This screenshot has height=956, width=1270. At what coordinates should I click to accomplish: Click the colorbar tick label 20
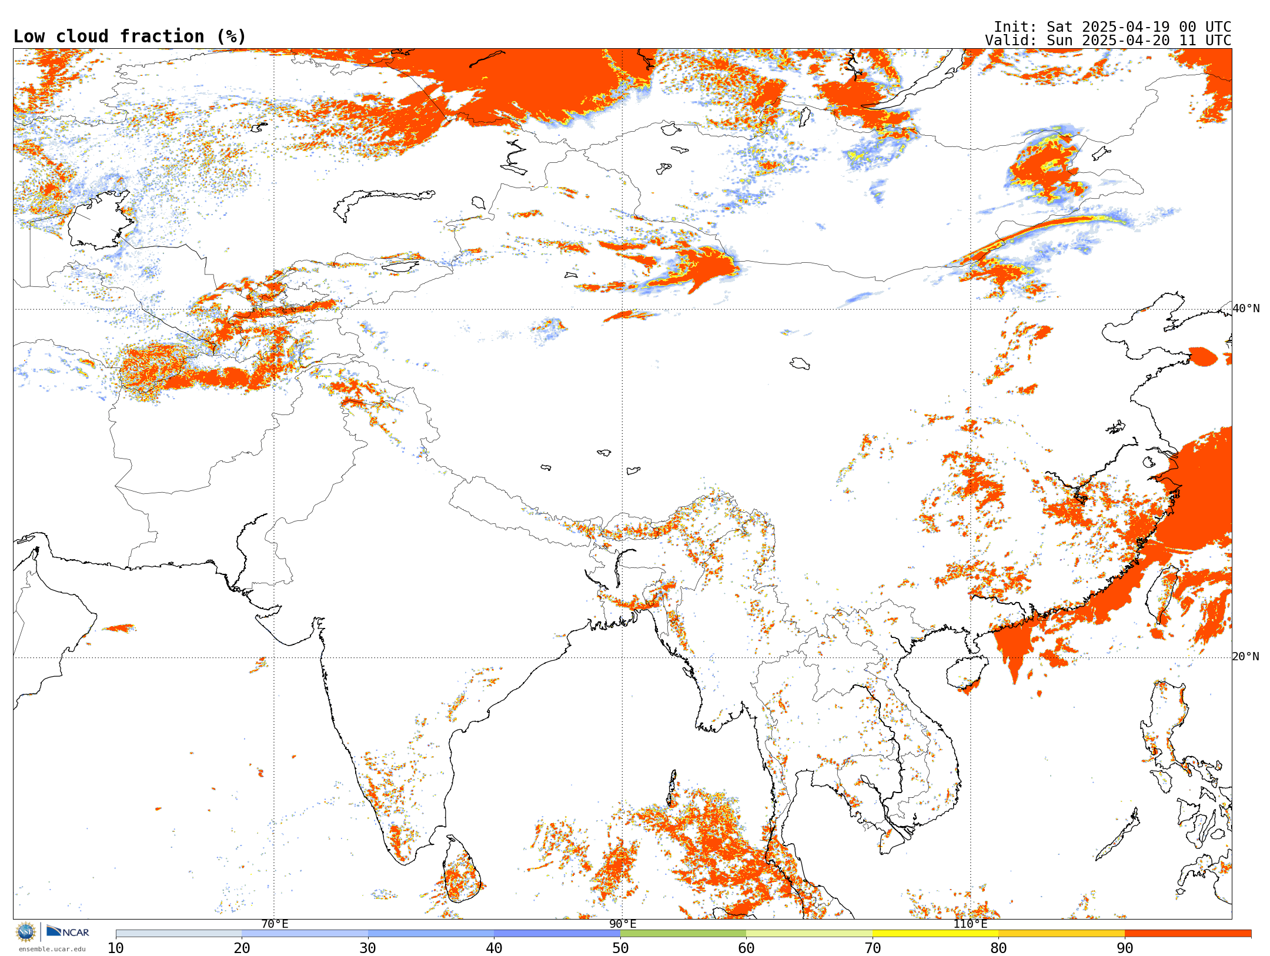[x=242, y=948]
